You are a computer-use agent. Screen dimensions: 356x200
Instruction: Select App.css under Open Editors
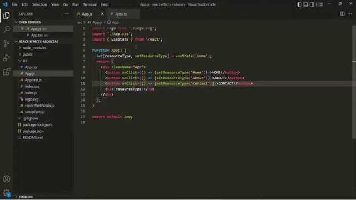tap(37, 35)
